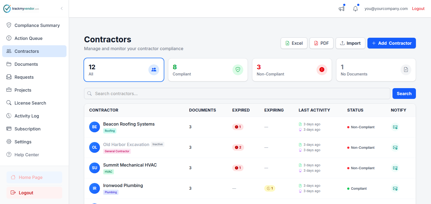Send notification to Summit Mechanical HVAC
The width and height of the screenshot is (431, 204).
coord(395,168)
